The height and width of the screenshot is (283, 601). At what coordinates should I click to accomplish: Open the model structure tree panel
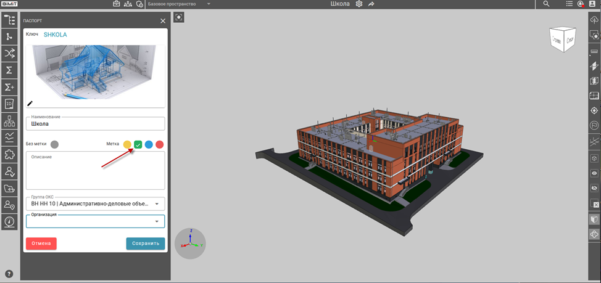[x=9, y=20]
